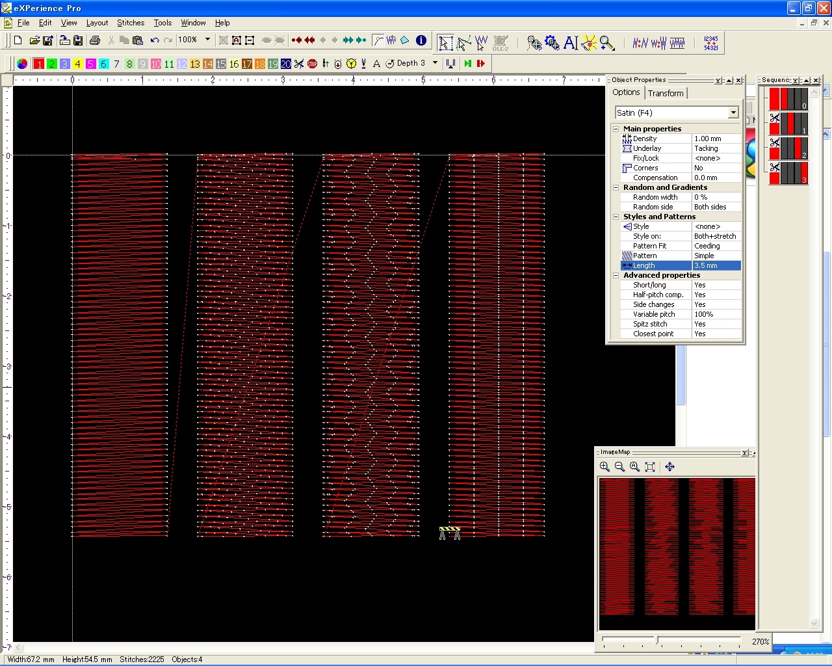The width and height of the screenshot is (832, 666).
Task: Click the magnifier zoom tool in toolbar
Action: tap(607, 43)
